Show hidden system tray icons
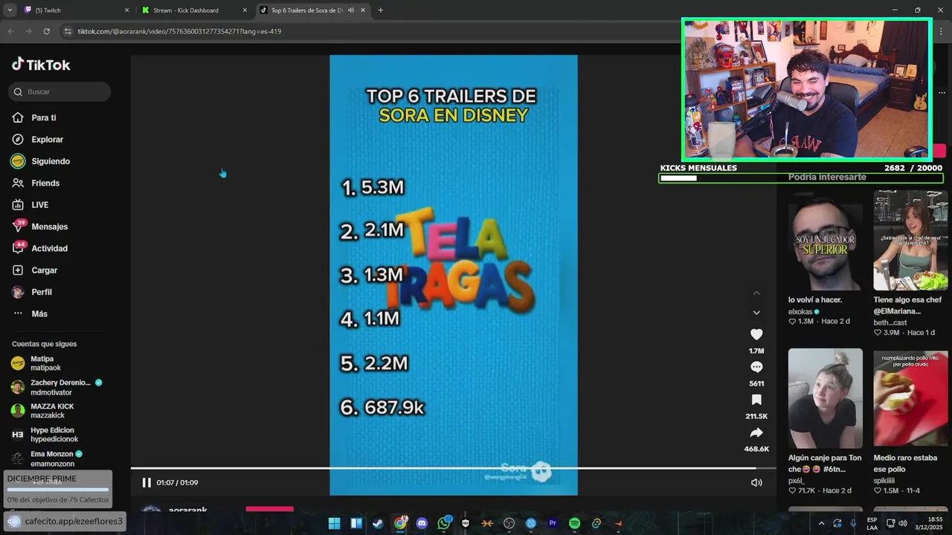The height and width of the screenshot is (535, 952). (821, 523)
